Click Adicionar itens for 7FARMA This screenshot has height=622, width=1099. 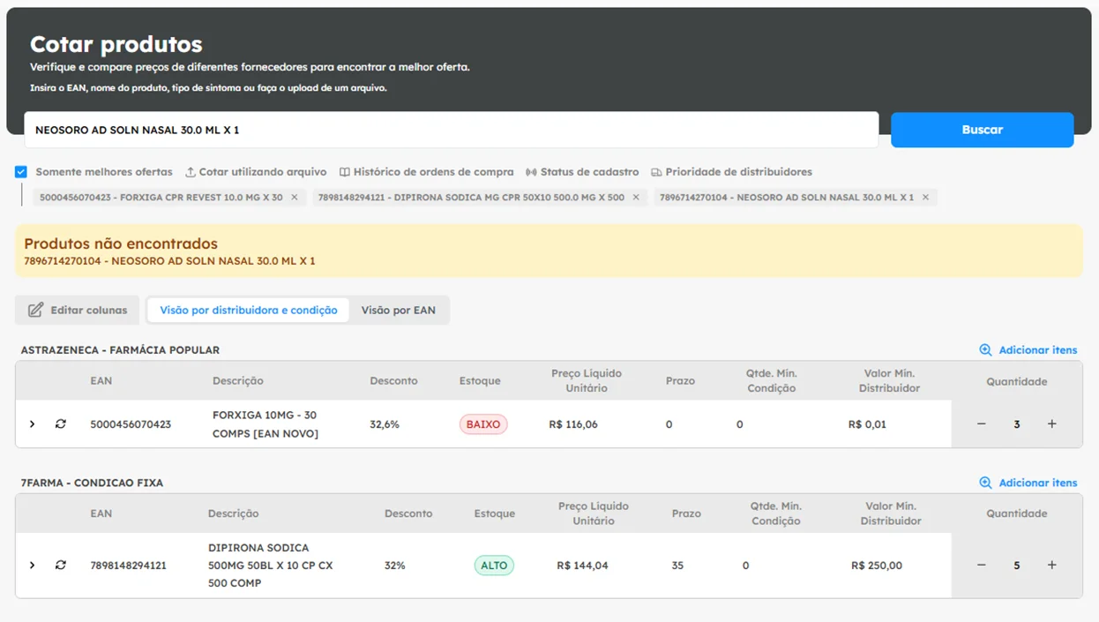pos(1028,483)
